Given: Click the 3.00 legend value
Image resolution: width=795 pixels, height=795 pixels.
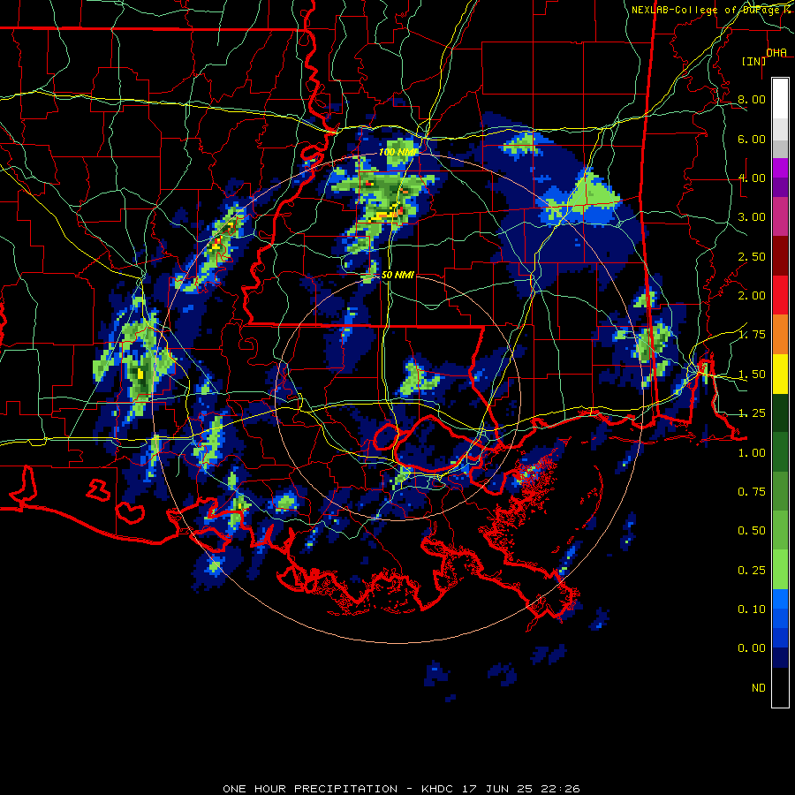Looking at the screenshot, I should 752,217.
